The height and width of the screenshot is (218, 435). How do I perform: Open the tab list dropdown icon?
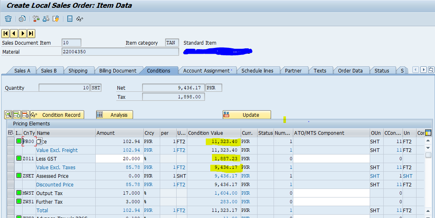[x=431, y=70]
